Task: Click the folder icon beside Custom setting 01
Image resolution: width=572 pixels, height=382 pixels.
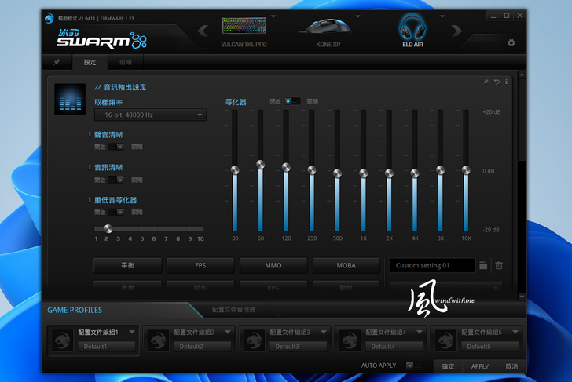Action: 483,266
